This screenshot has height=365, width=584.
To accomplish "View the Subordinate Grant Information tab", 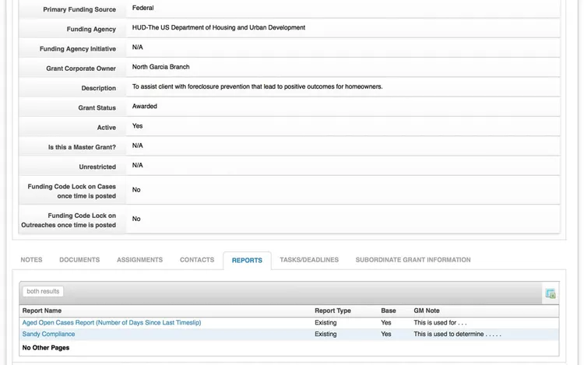I will 413,260.
